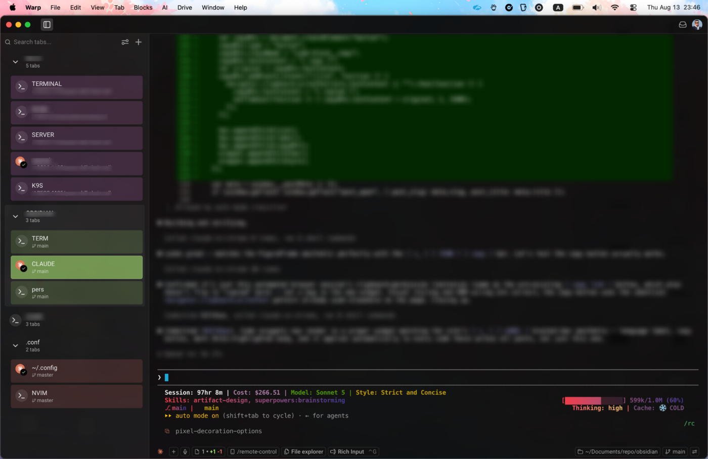Switch to the SERVER tab
Viewport: 708px width, 459px height.
(76, 138)
